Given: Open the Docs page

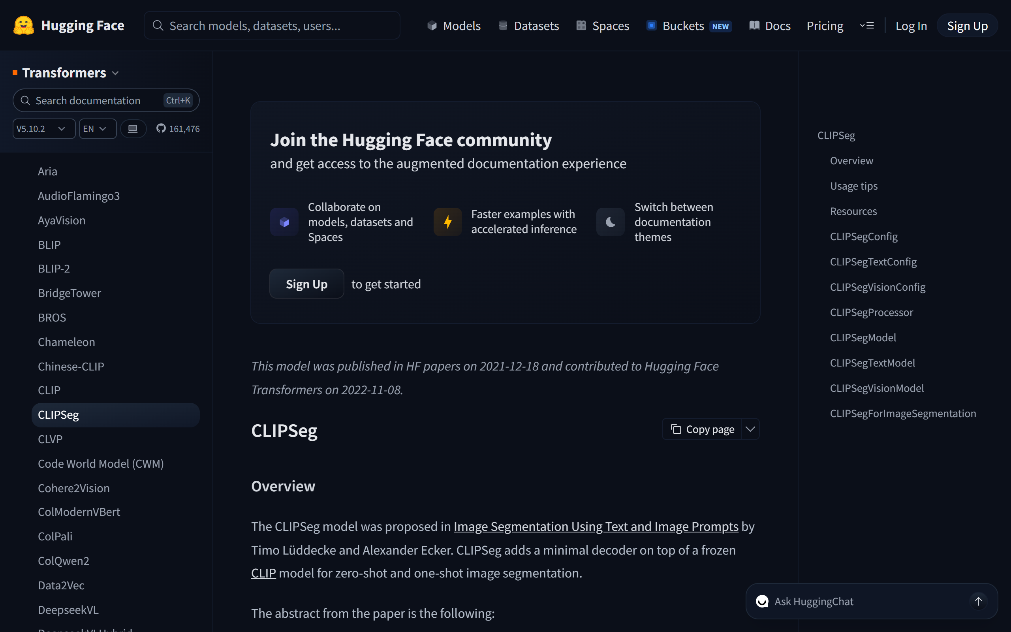Looking at the screenshot, I should (770, 26).
